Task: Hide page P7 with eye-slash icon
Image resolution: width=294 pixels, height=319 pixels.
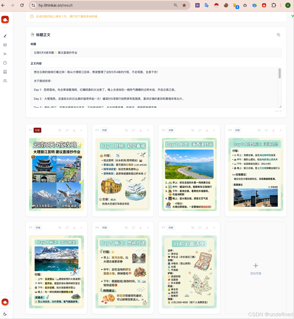Action: [193, 228]
